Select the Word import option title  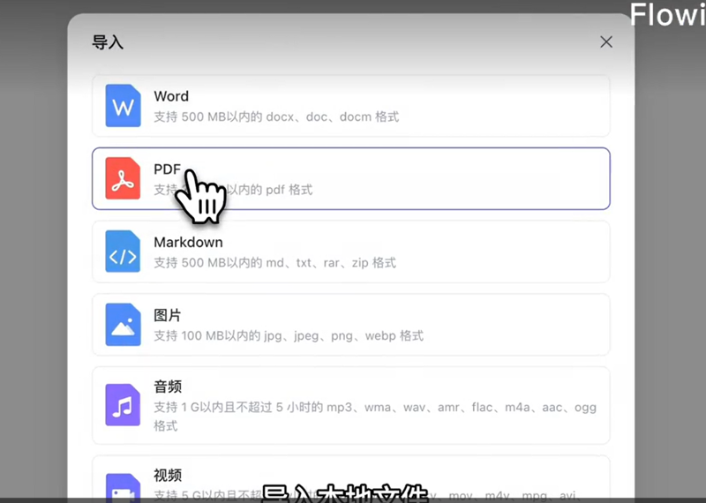coord(171,96)
